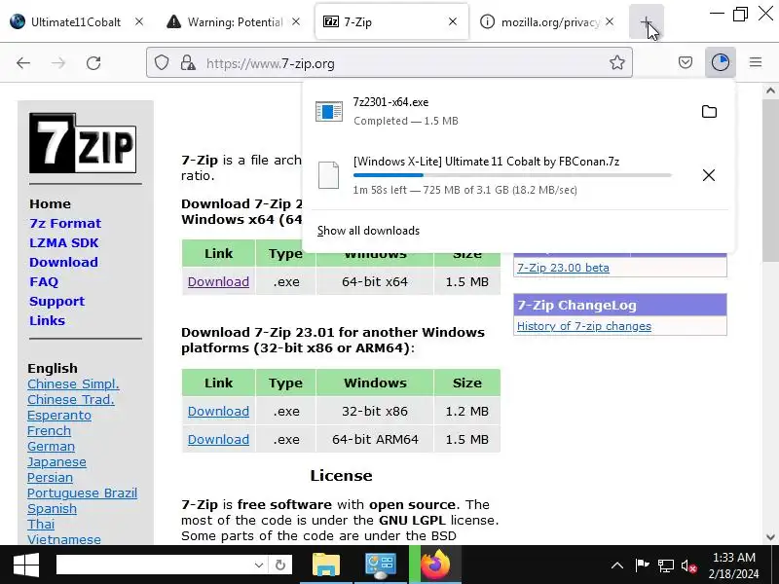Click the browser Back arrow
Screen dimensions: 779x584
pyautogui.click(x=23, y=63)
